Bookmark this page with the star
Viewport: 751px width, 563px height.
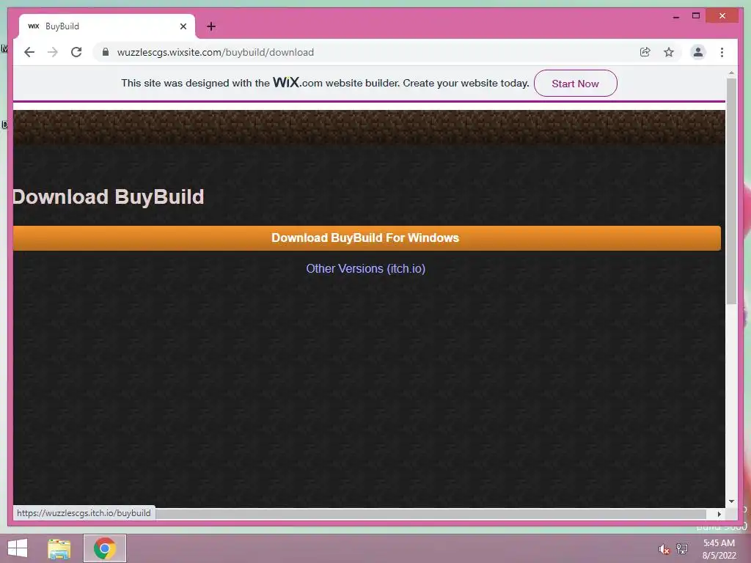669,52
